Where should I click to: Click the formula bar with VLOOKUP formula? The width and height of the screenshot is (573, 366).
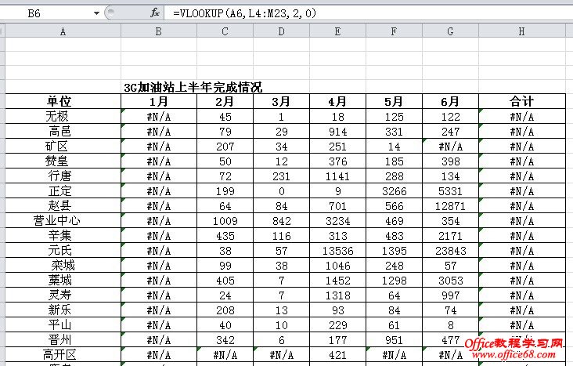(369, 13)
